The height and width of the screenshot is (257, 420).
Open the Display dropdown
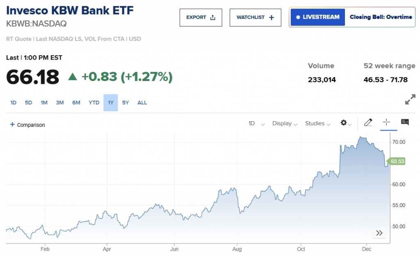coord(285,123)
